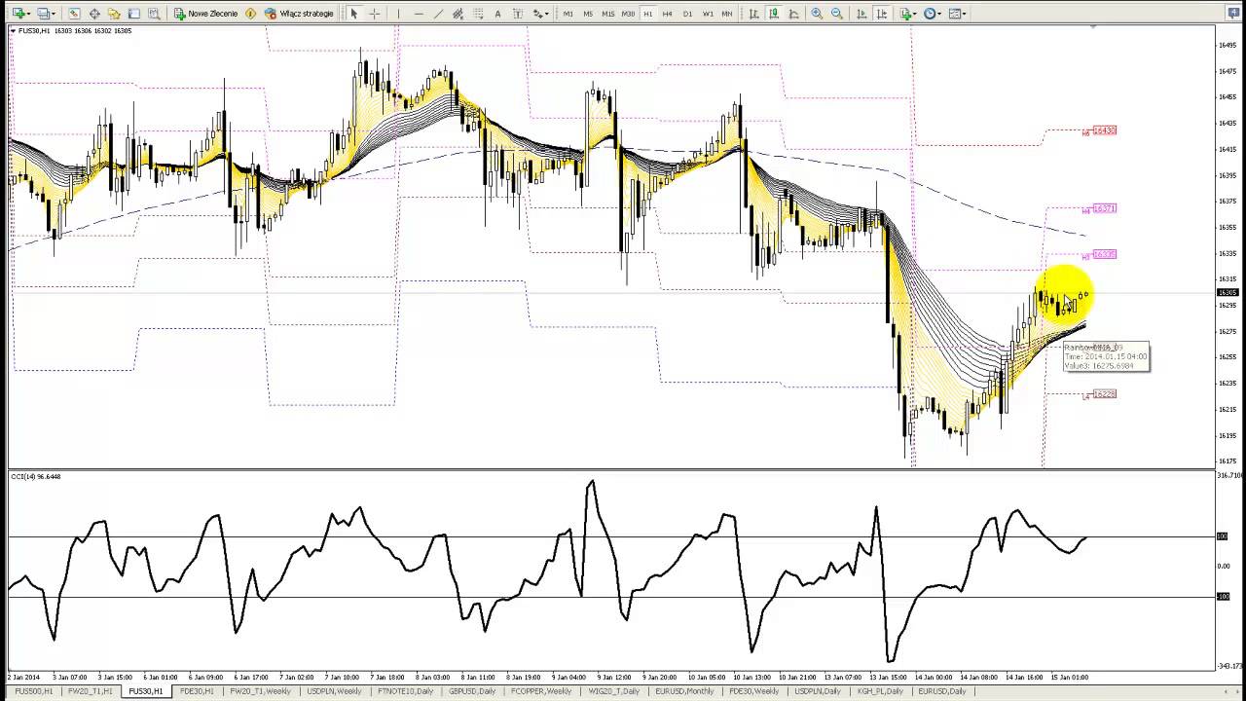Open the profiles icon
Screen dimensions: 1246x701
point(44,14)
